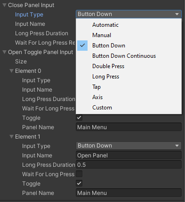Viewport: 185px width, 202px height.
Task: Uncheck the Element 0 Toggle checkbox
Action: pos(79,117)
